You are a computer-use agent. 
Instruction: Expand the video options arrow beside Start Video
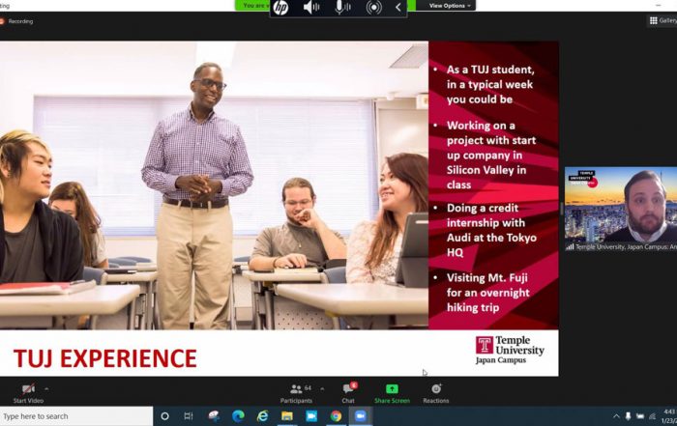[x=46, y=388]
